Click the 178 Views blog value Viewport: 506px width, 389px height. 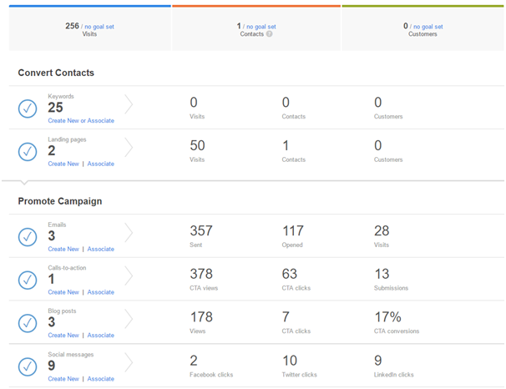pos(201,317)
